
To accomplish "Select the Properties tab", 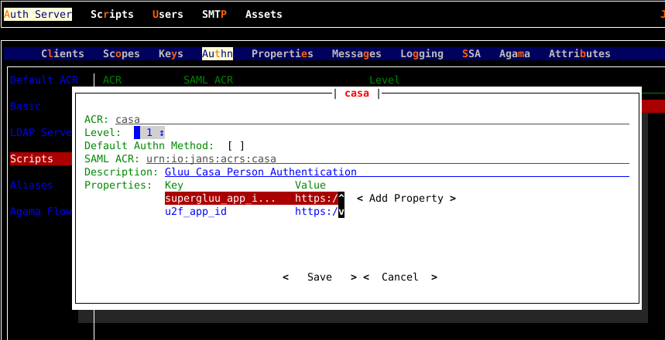I will tap(282, 53).
